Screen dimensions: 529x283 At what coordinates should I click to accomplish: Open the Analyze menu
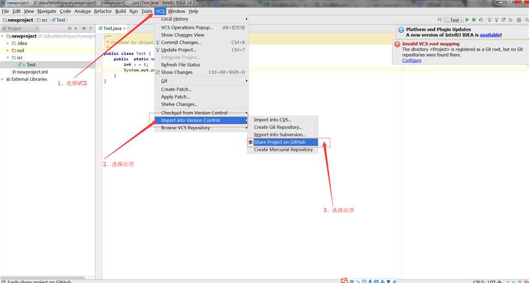point(83,11)
